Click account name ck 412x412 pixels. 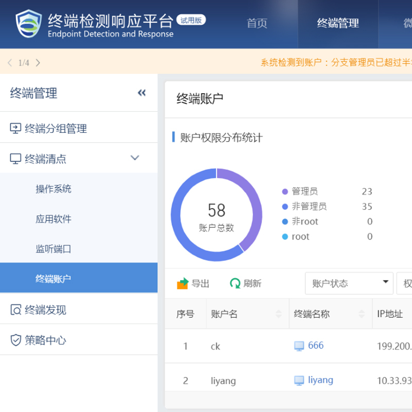(215, 346)
